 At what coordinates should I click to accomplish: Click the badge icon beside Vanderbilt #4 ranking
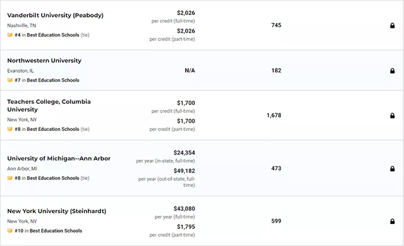click(10, 35)
